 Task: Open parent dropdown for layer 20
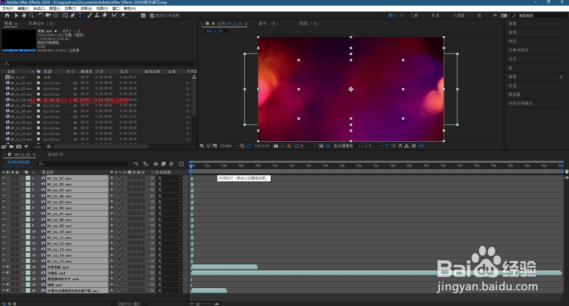(169, 291)
